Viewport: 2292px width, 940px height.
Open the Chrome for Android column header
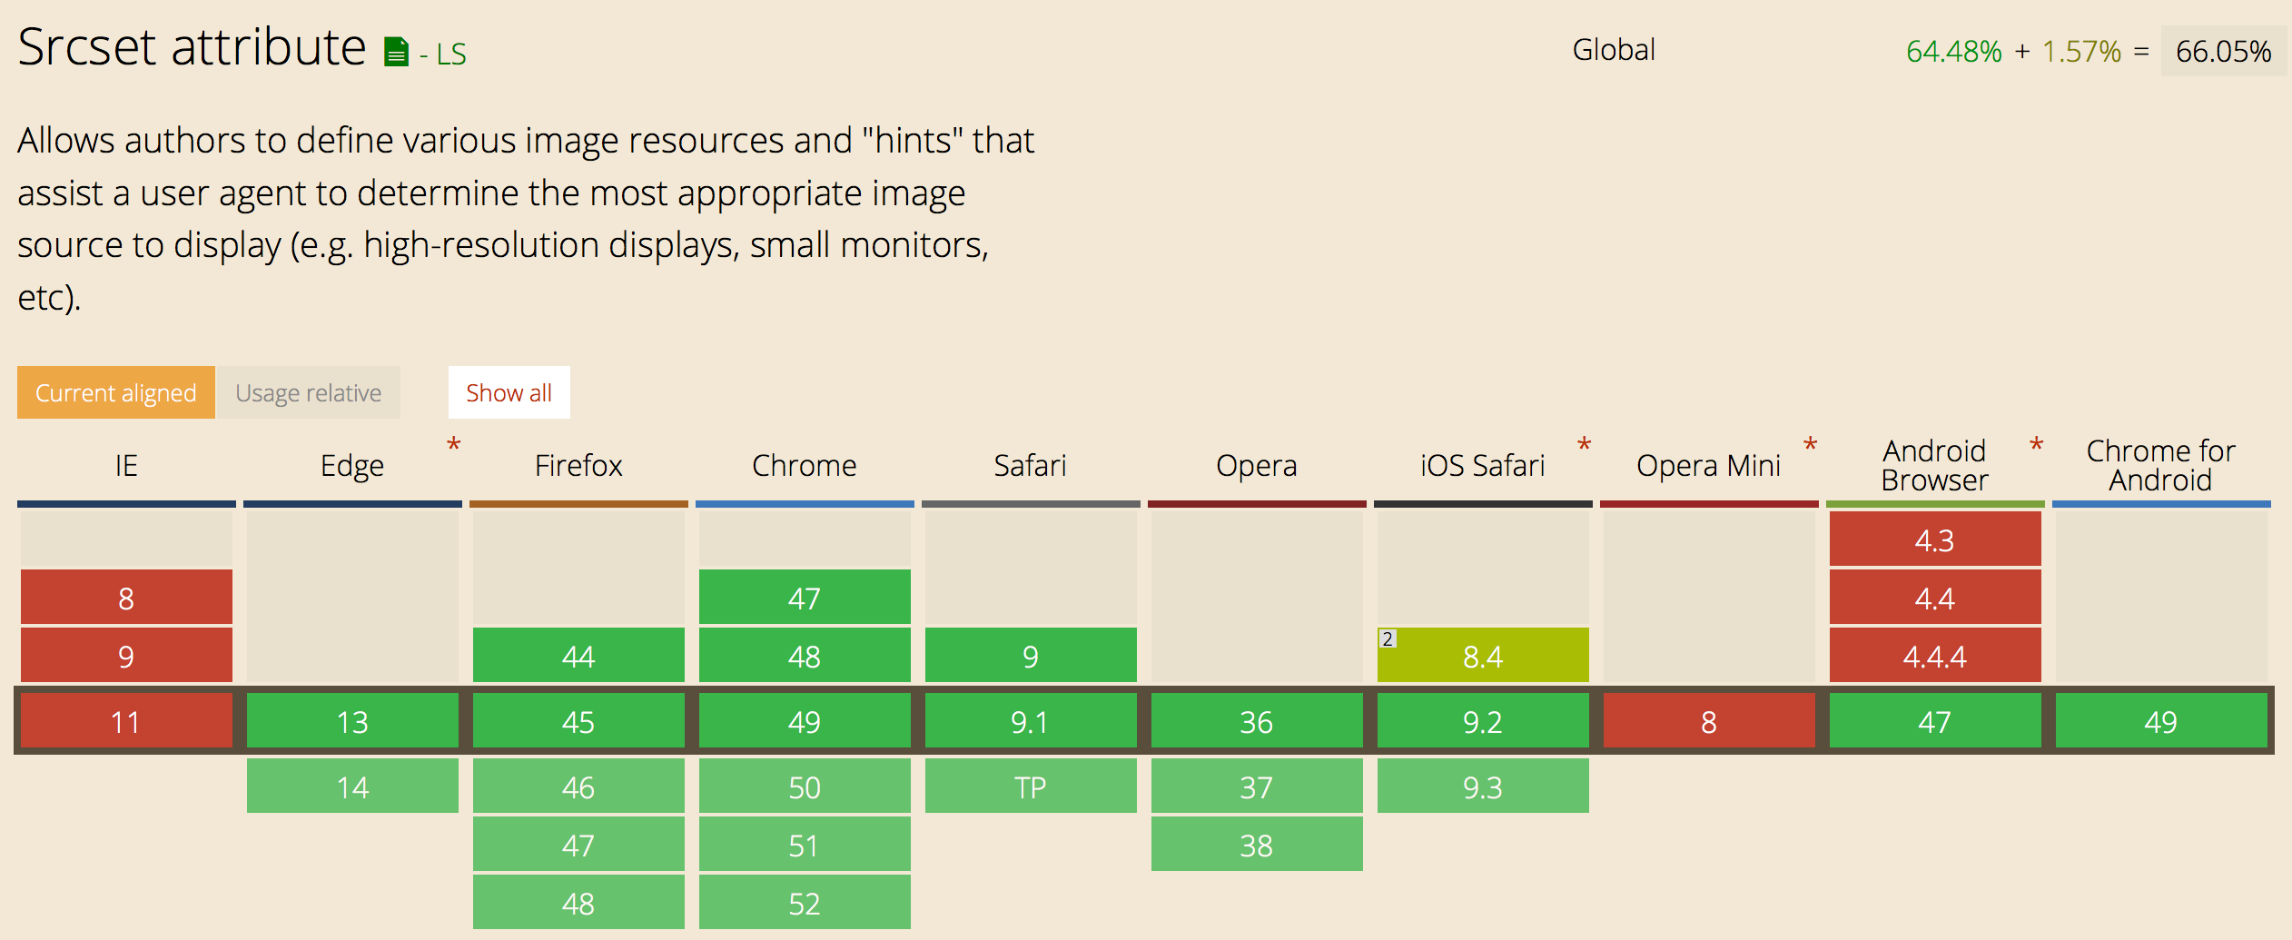[x=2161, y=465]
